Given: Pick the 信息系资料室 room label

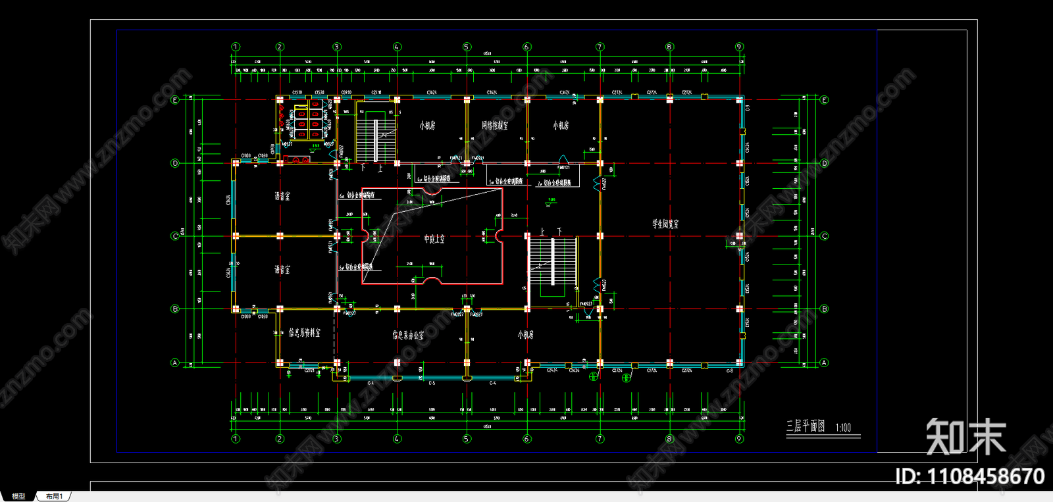Looking at the screenshot, I should pos(305,333).
